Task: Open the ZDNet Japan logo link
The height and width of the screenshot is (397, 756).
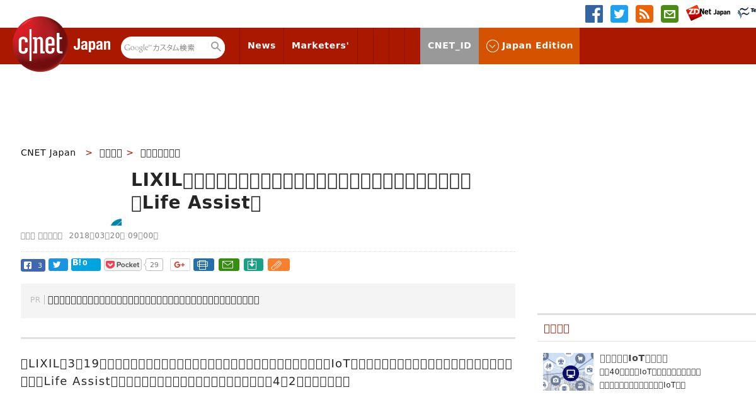Action: coord(709,13)
